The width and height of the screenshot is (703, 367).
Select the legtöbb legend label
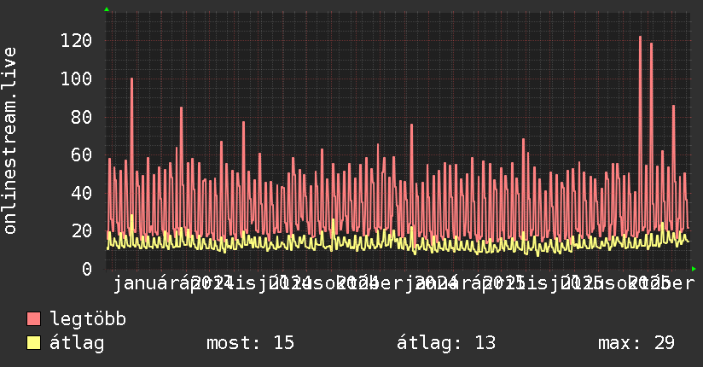(88, 319)
